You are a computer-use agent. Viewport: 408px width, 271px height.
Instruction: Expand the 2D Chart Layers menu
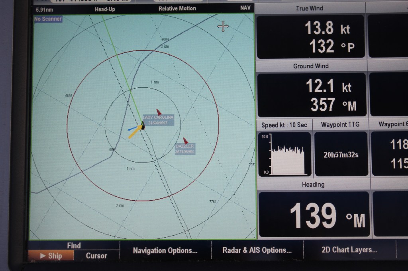pos(349,250)
